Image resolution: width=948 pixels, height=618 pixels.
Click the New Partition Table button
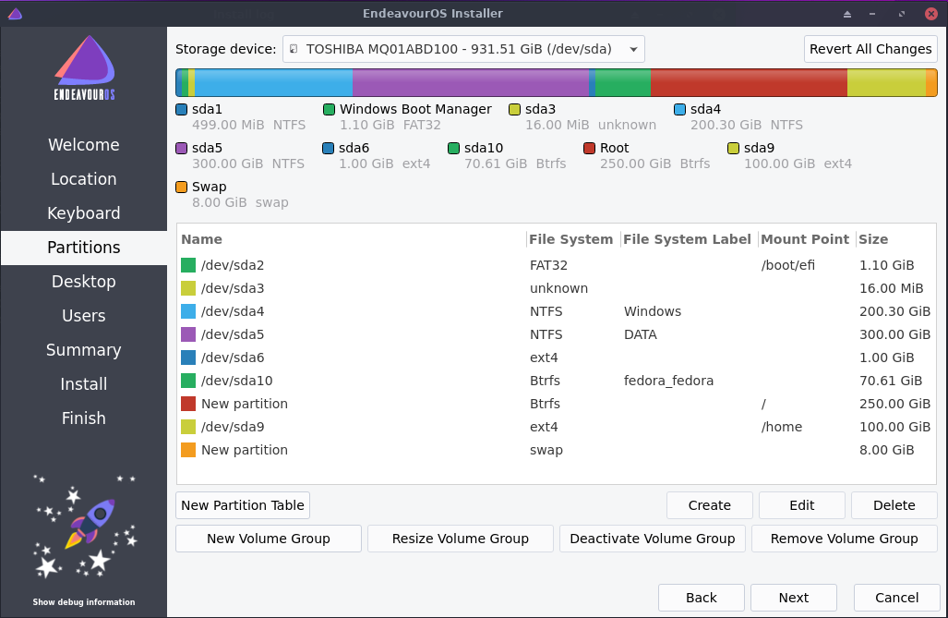tap(243, 505)
